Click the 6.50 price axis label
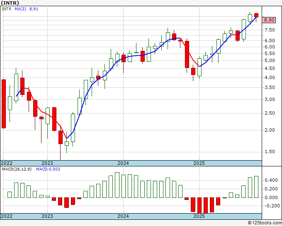This screenshot has height=226, width=282. click(270, 41)
